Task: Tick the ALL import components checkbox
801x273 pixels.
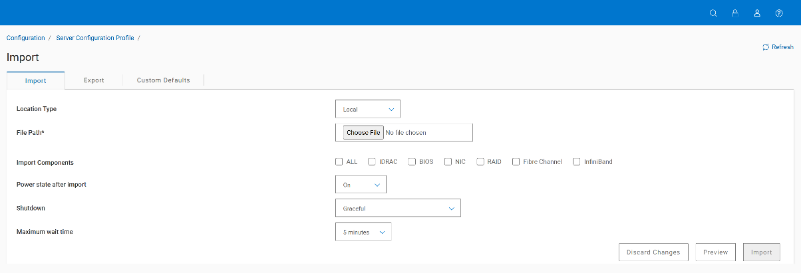Action: click(339, 161)
